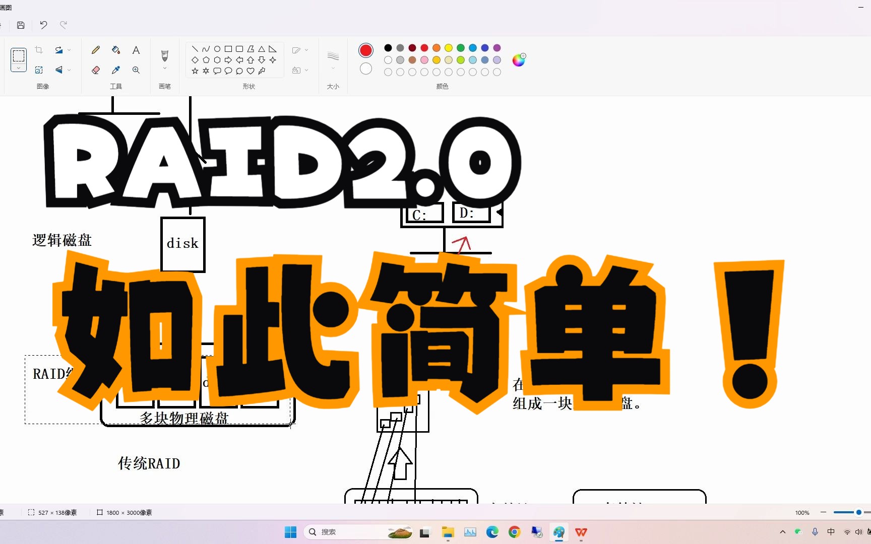Pick the black palette color
This screenshot has width=871, height=544.
388,48
